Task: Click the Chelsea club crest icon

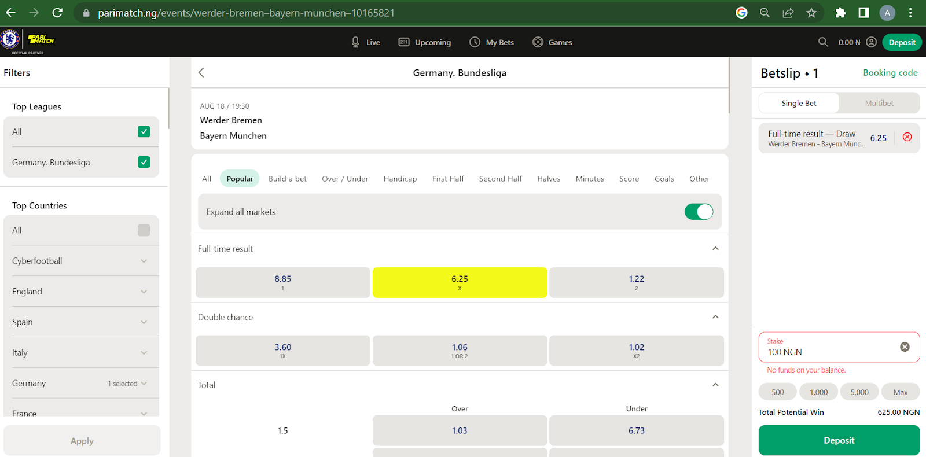Action: (9, 39)
